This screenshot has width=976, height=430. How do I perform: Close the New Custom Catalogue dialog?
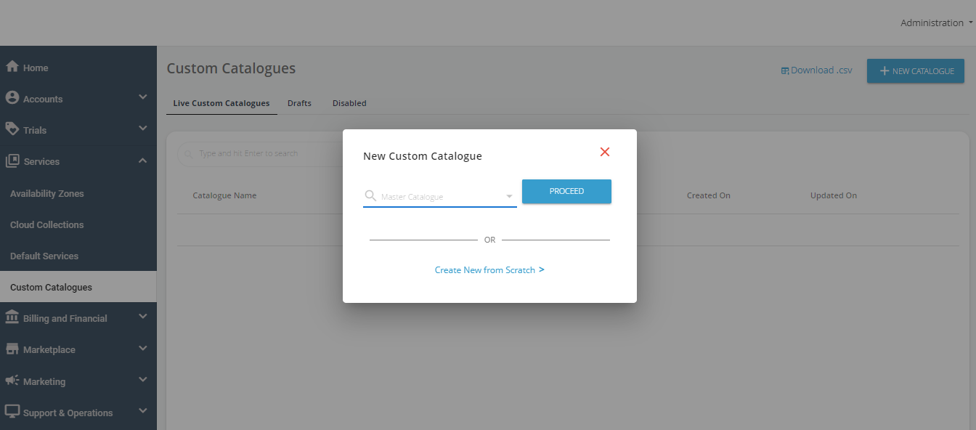605,152
